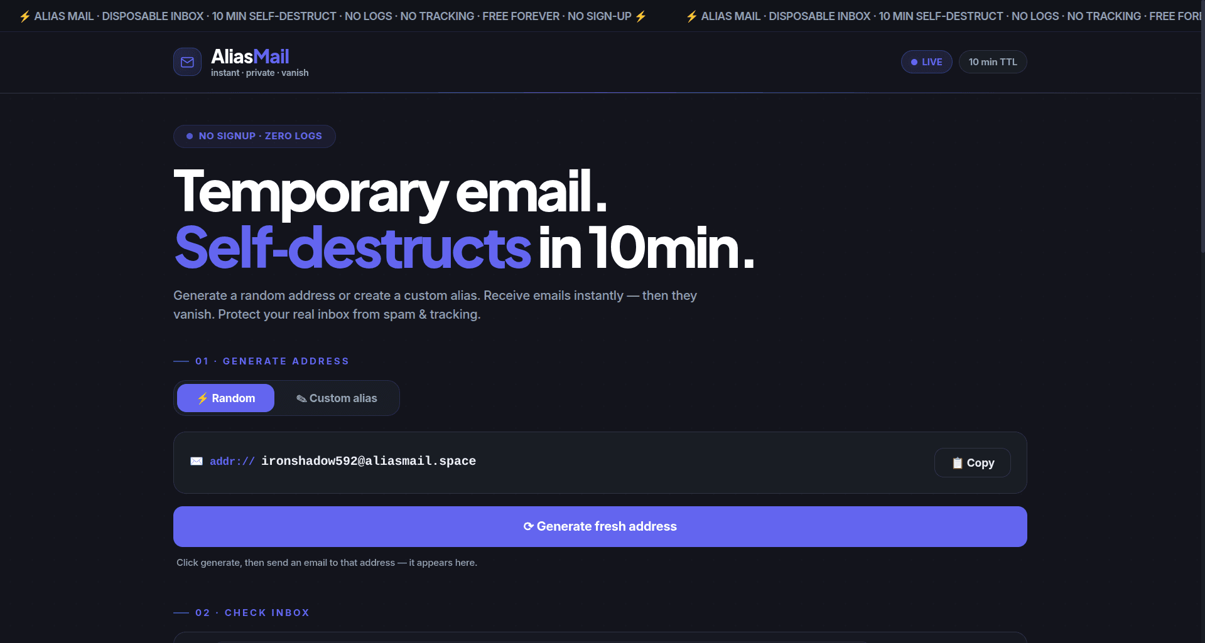Viewport: 1205px width, 643px height.
Task: Click the AliasMail envelope logo icon
Action: pyautogui.click(x=187, y=62)
